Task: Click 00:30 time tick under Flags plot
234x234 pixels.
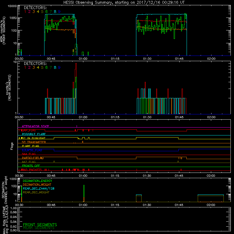Action: click(19, 176)
